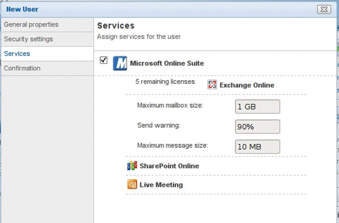
Task: Click the SharePoint Online people icon
Action: (132, 166)
